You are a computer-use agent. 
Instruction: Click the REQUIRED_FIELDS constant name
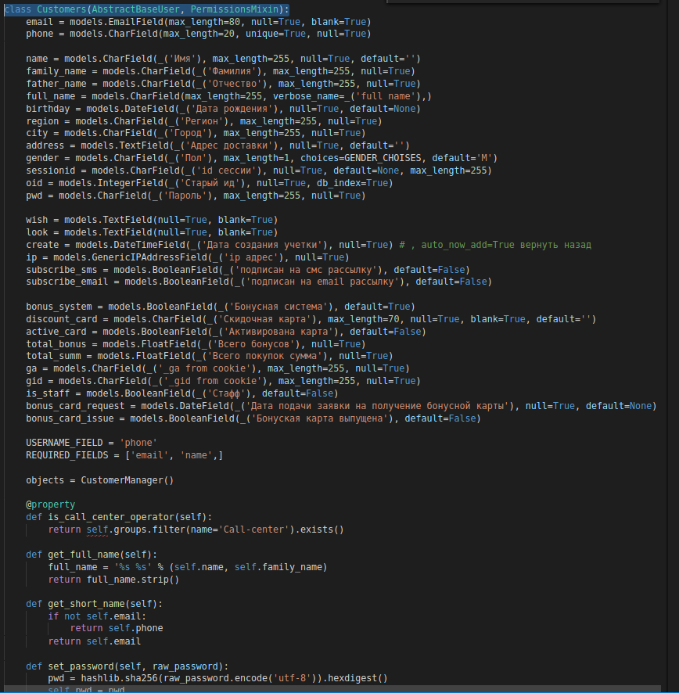coord(66,454)
